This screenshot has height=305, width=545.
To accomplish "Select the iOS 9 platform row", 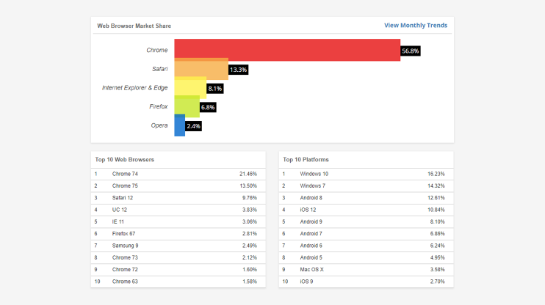I will [x=366, y=282].
